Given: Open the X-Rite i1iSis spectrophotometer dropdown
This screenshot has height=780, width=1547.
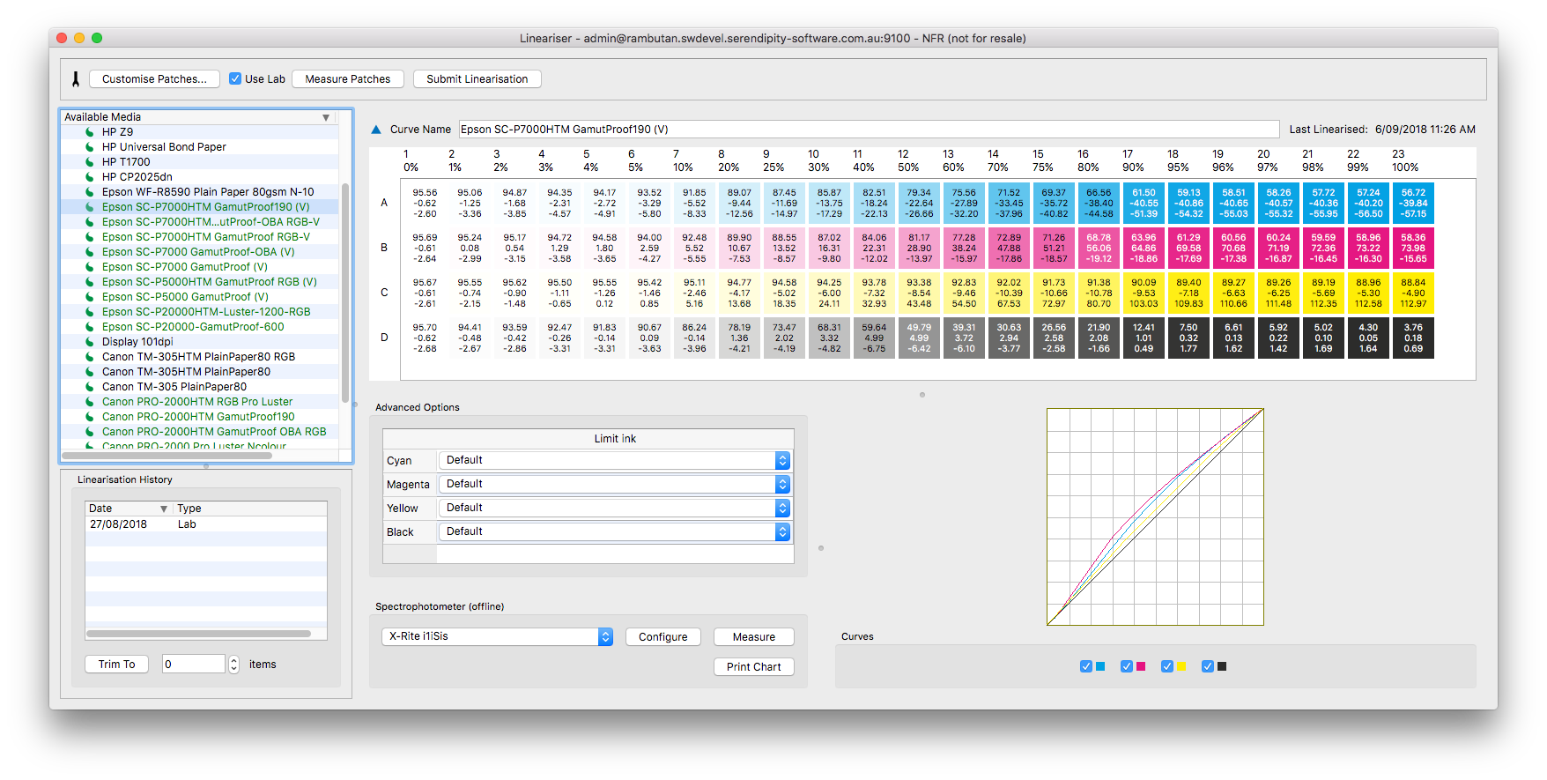Looking at the screenshot, I should coord(497,636).
